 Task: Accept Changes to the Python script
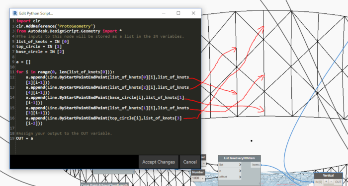(x=159, y=162)
